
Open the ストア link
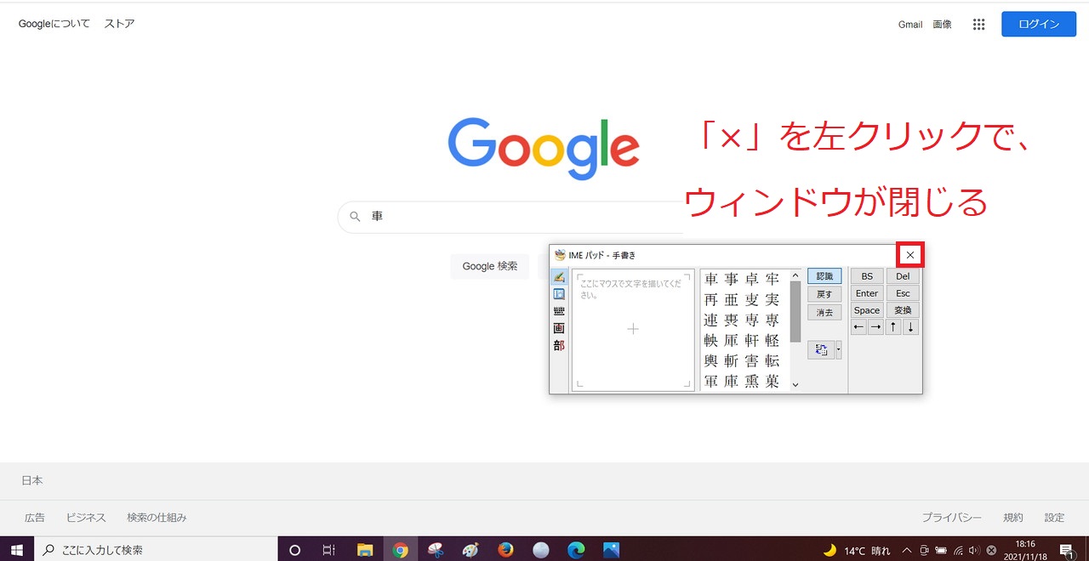[119, 24]
